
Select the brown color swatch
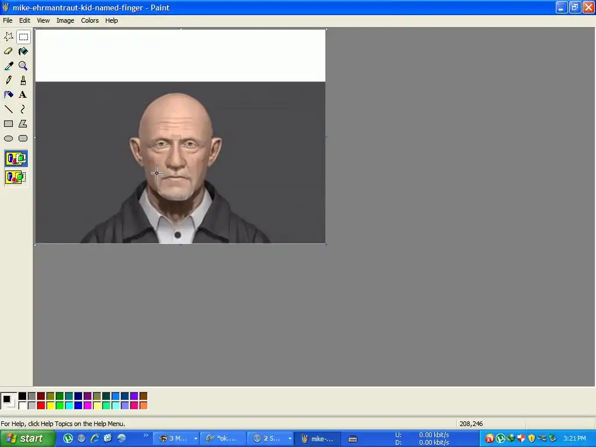tap(143, 396)
